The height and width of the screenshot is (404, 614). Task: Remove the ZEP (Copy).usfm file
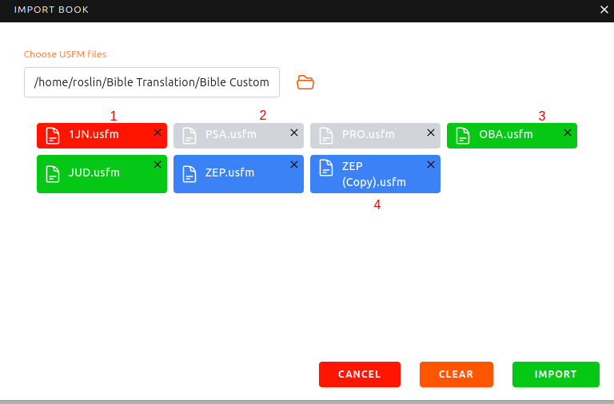coord(431,164)
